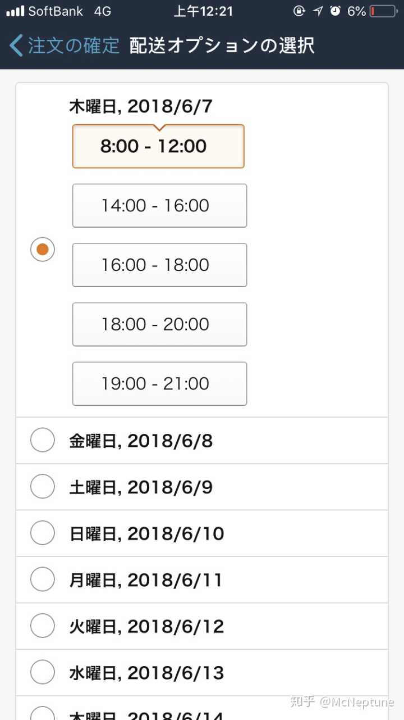Viewport: 404px width, 720px height.
Task: Tap the battery icon in status bar
Action: click(383, 11)
